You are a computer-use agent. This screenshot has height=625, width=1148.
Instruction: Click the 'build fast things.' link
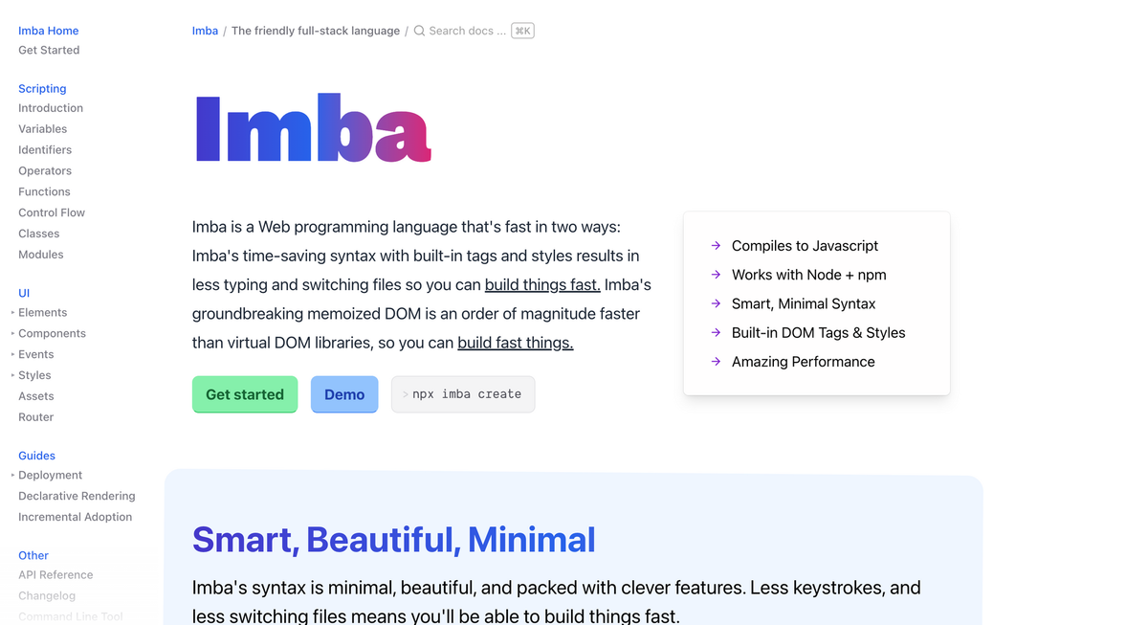pyautogui.click(x=515, y=343)
